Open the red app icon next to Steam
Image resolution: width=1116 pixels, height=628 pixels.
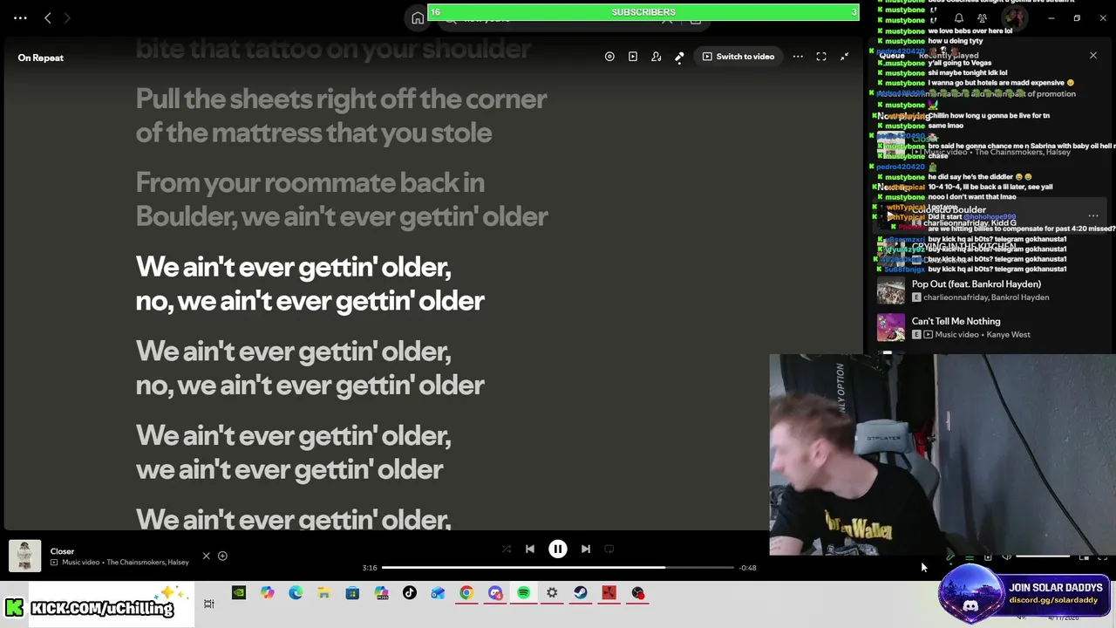609,593
